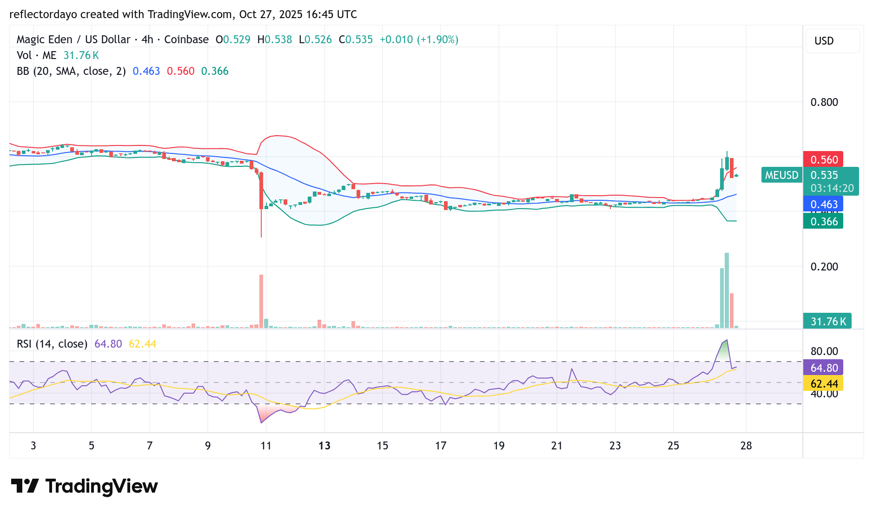The image size is (873, 514).
Task: Click date 7 on the time axis
Action: [150, 446]
